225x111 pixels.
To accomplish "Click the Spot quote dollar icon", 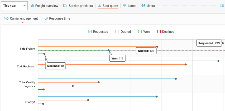I will coord(99,6).
